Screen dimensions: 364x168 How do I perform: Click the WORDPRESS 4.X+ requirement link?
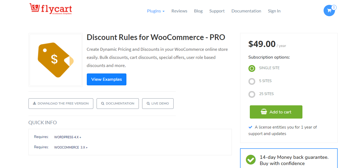68,137
